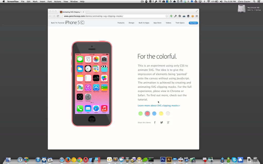Go to the Features page section
The height and width of the screenshot is (164, 263).
121,23
